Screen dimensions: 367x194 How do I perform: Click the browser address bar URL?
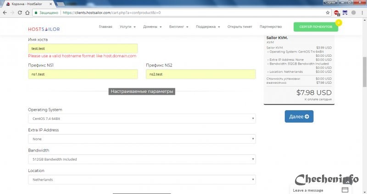click(111, 13)
